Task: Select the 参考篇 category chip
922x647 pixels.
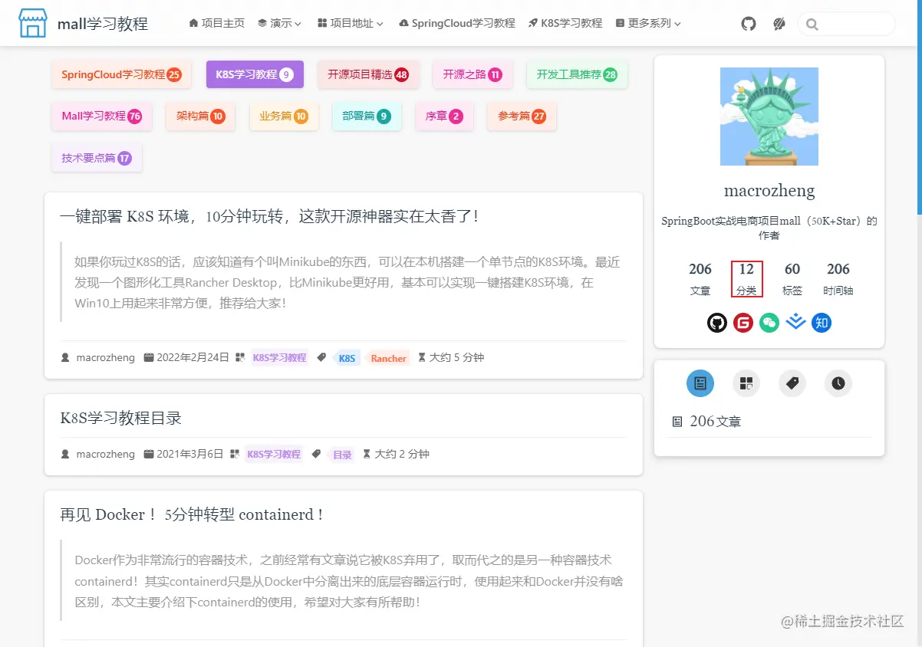Action: tap(522, 116)
